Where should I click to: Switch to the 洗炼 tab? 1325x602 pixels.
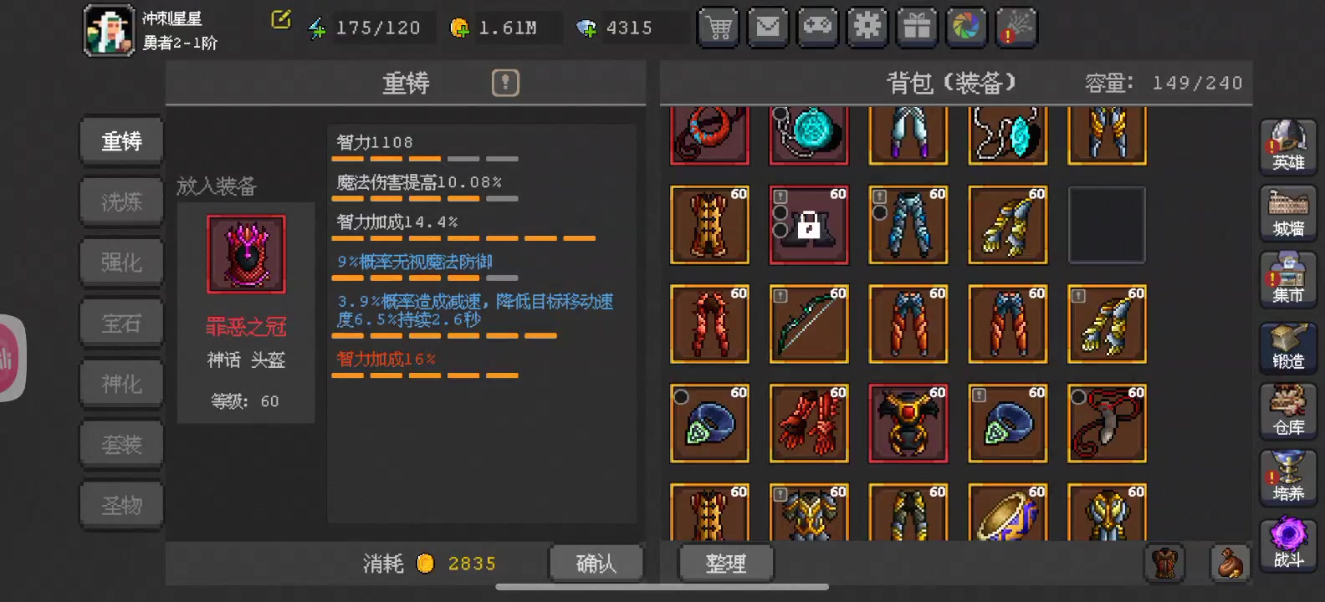point(121,202)
